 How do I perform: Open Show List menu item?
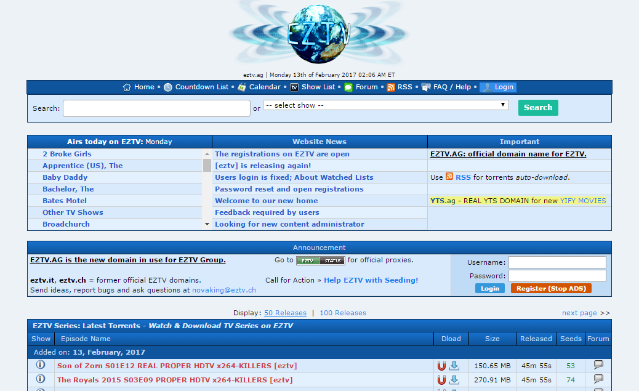(318, 87)
